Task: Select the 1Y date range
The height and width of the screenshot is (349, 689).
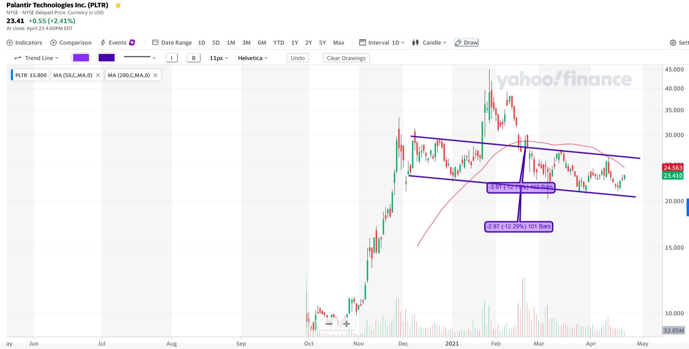Action: (295, 43)
